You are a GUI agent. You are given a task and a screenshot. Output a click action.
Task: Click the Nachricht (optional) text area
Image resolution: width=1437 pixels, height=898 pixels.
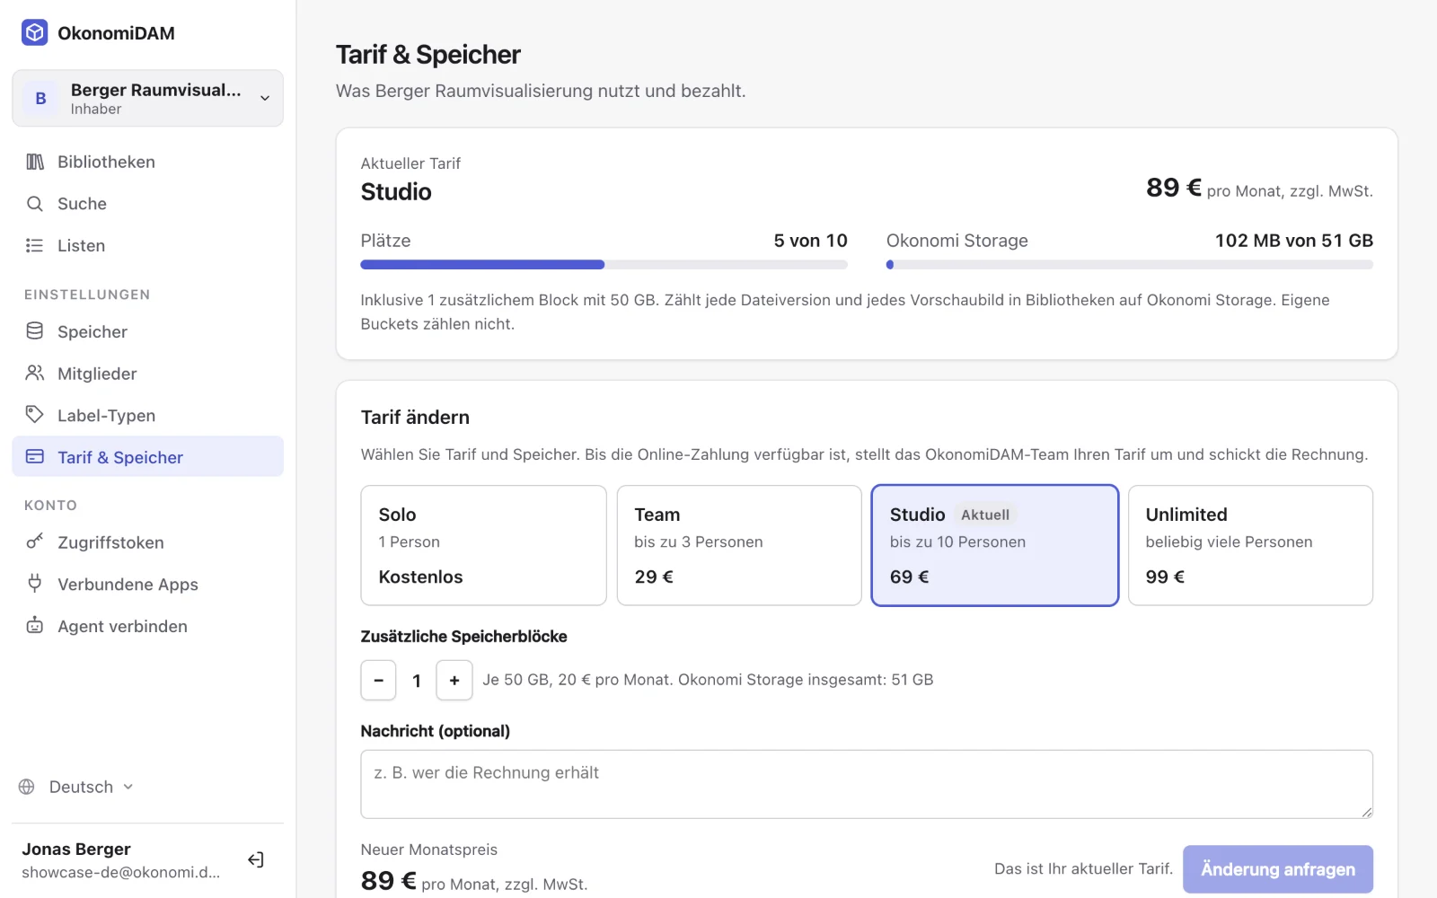pyautogui.click(x=867, y=784)
